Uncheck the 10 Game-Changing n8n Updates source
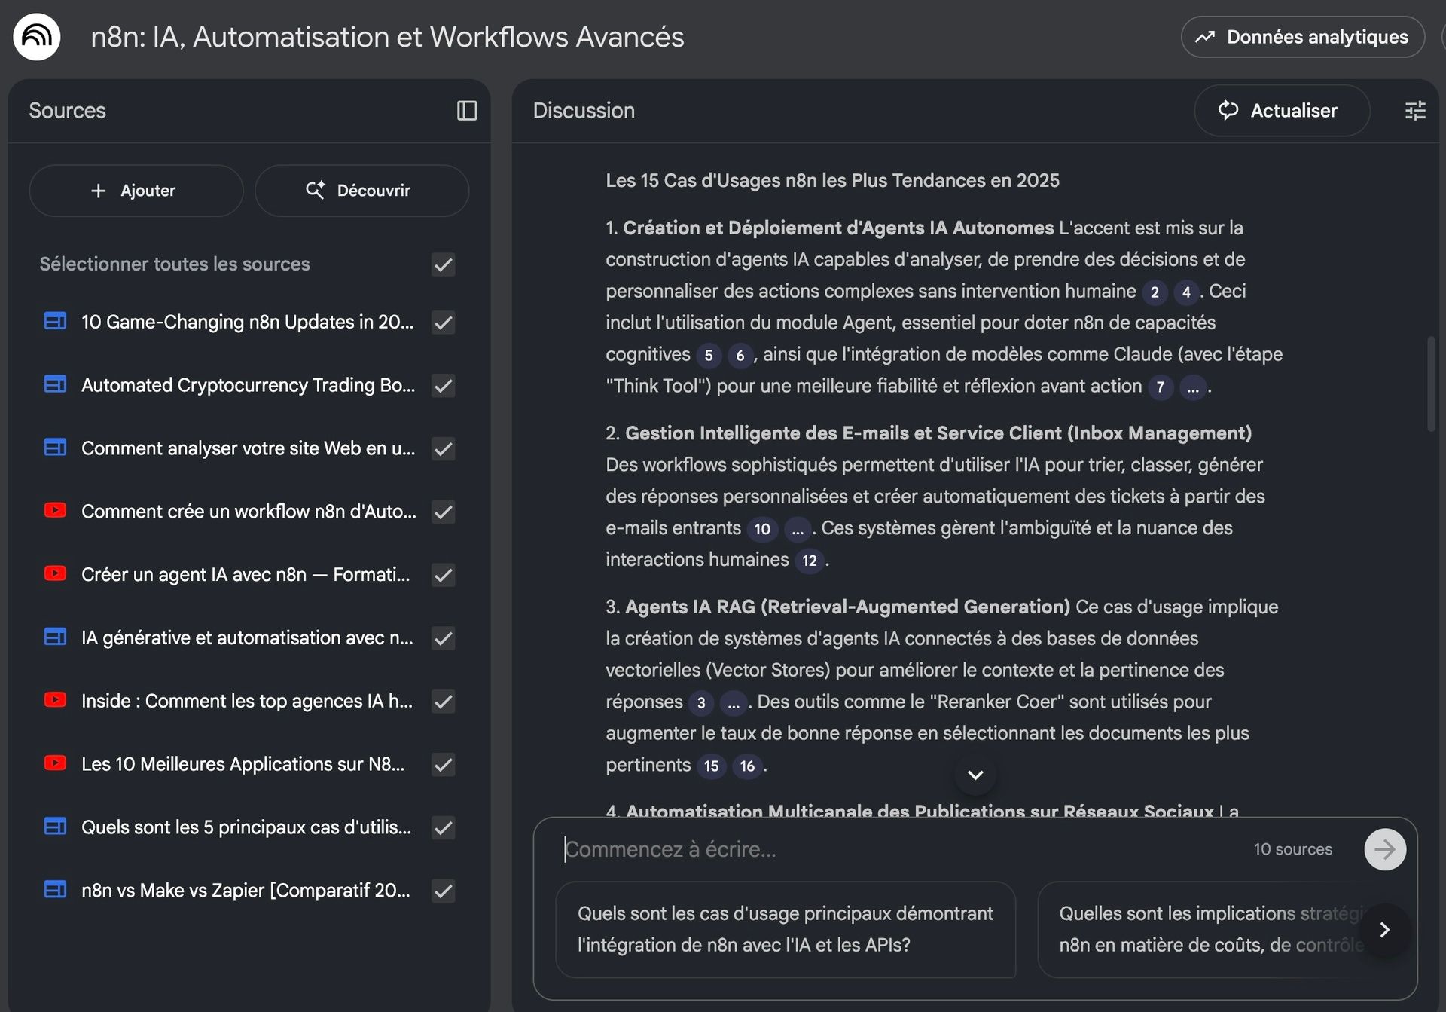 click(443, 323)
